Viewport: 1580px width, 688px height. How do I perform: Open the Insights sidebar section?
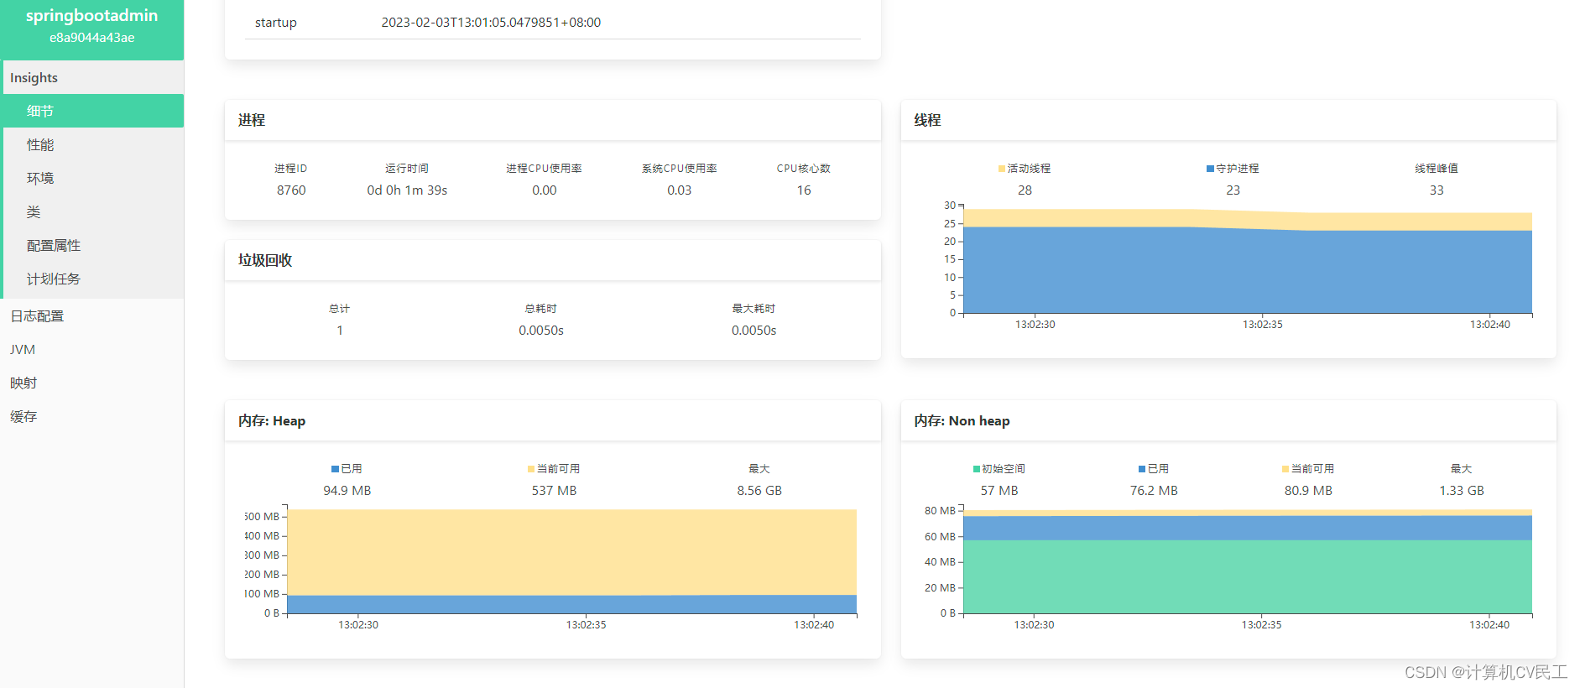click(92, 77)
